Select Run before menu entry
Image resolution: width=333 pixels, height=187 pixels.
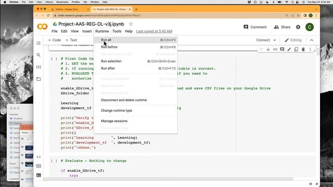(x=135, y=47)
